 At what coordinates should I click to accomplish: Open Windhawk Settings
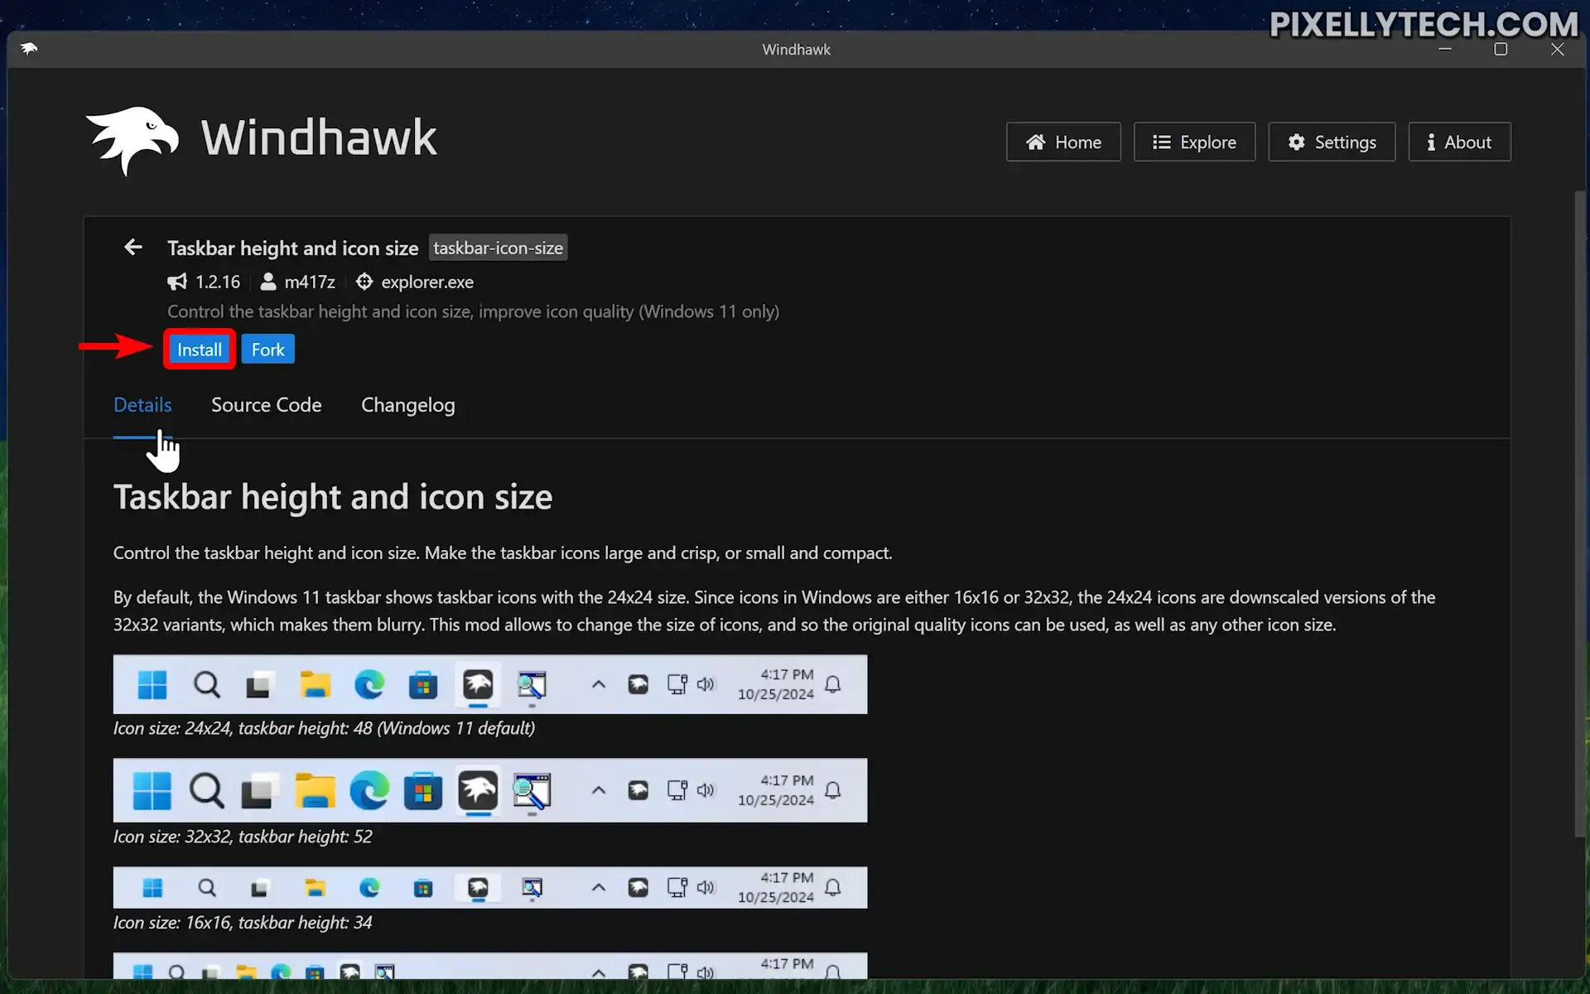click(1332, 142)
